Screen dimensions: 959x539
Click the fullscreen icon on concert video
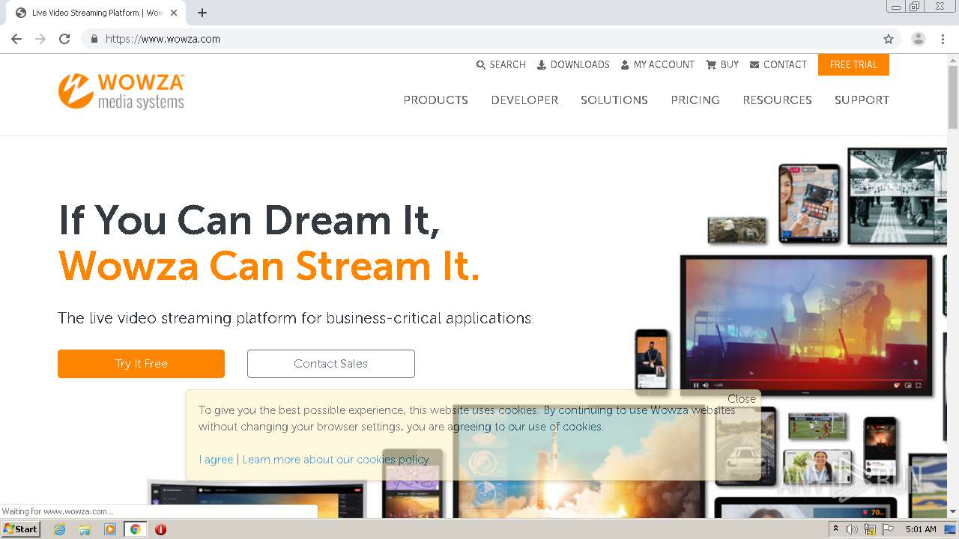tap(919, 386)
